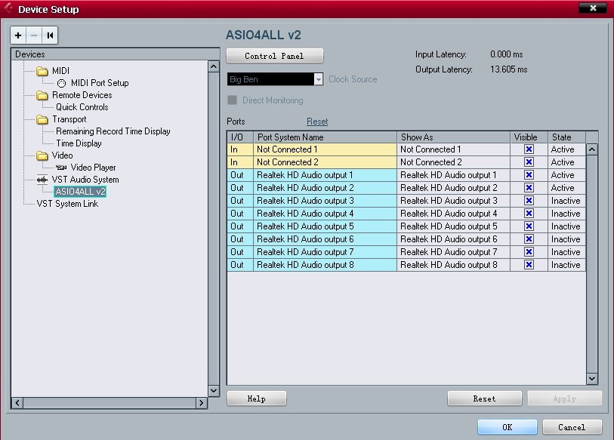Screen dimensions: 614x440
Task: Click the Help button
Action: 257,398
